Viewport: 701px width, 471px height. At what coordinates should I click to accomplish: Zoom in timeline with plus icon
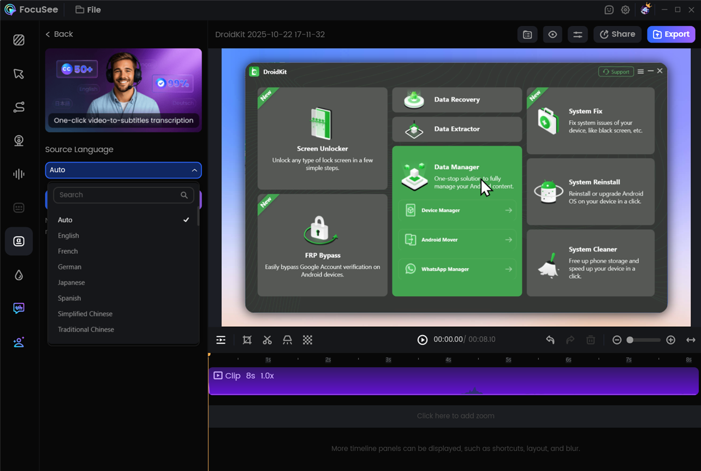click(x=670, y=340)
